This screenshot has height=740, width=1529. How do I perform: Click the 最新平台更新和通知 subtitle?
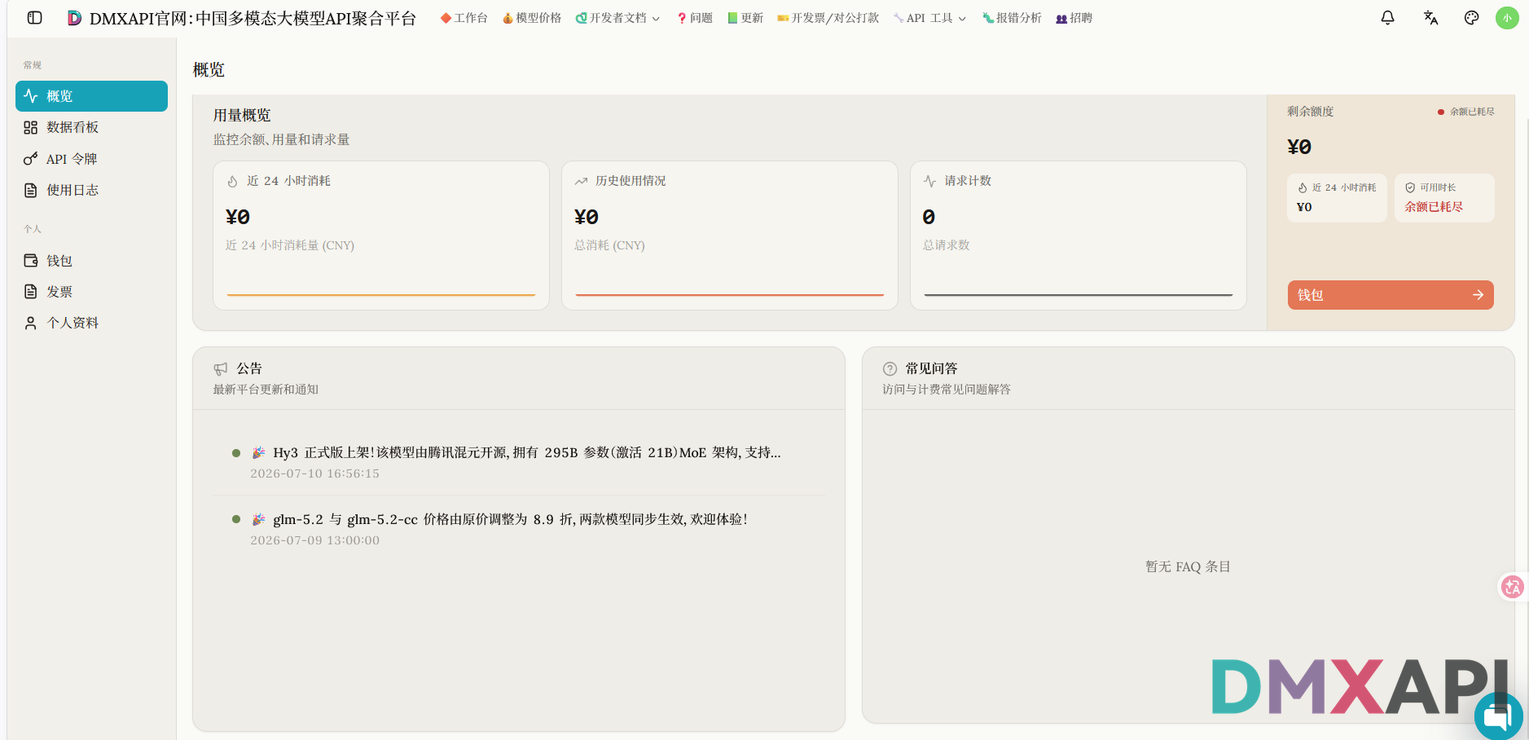(266, 390)
